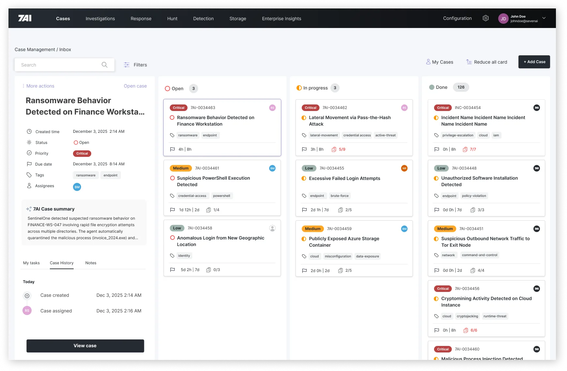Open the case via Open case link
The height and width of the screenshot is (371, 567).
pyautogui.click(x=135, y=86)
